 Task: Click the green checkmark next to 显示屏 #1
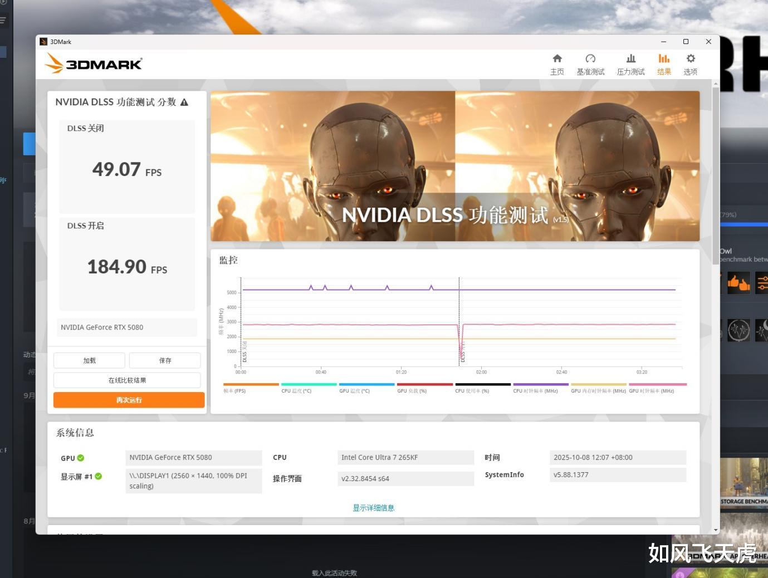click(x=99, y=476)
